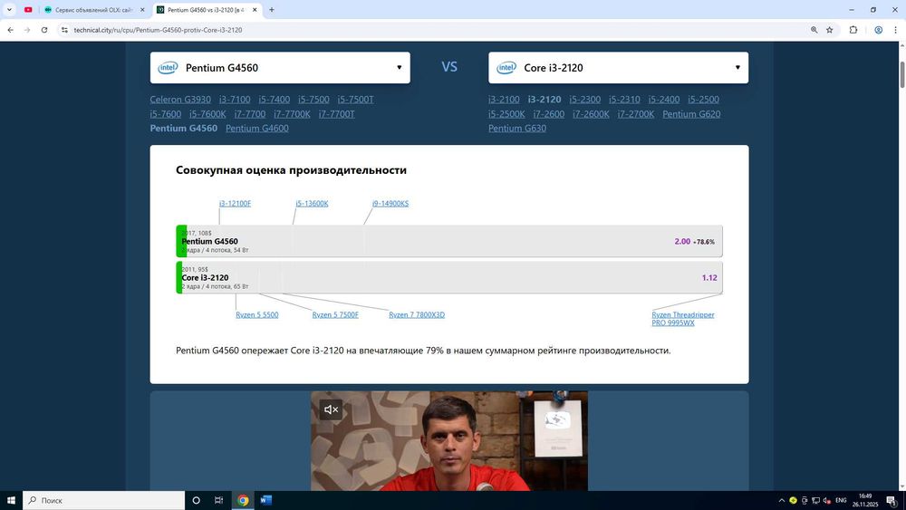
Task: Click the page vertical scrollbar thumb
Action: pyautogui.click(x=902, y=73)
